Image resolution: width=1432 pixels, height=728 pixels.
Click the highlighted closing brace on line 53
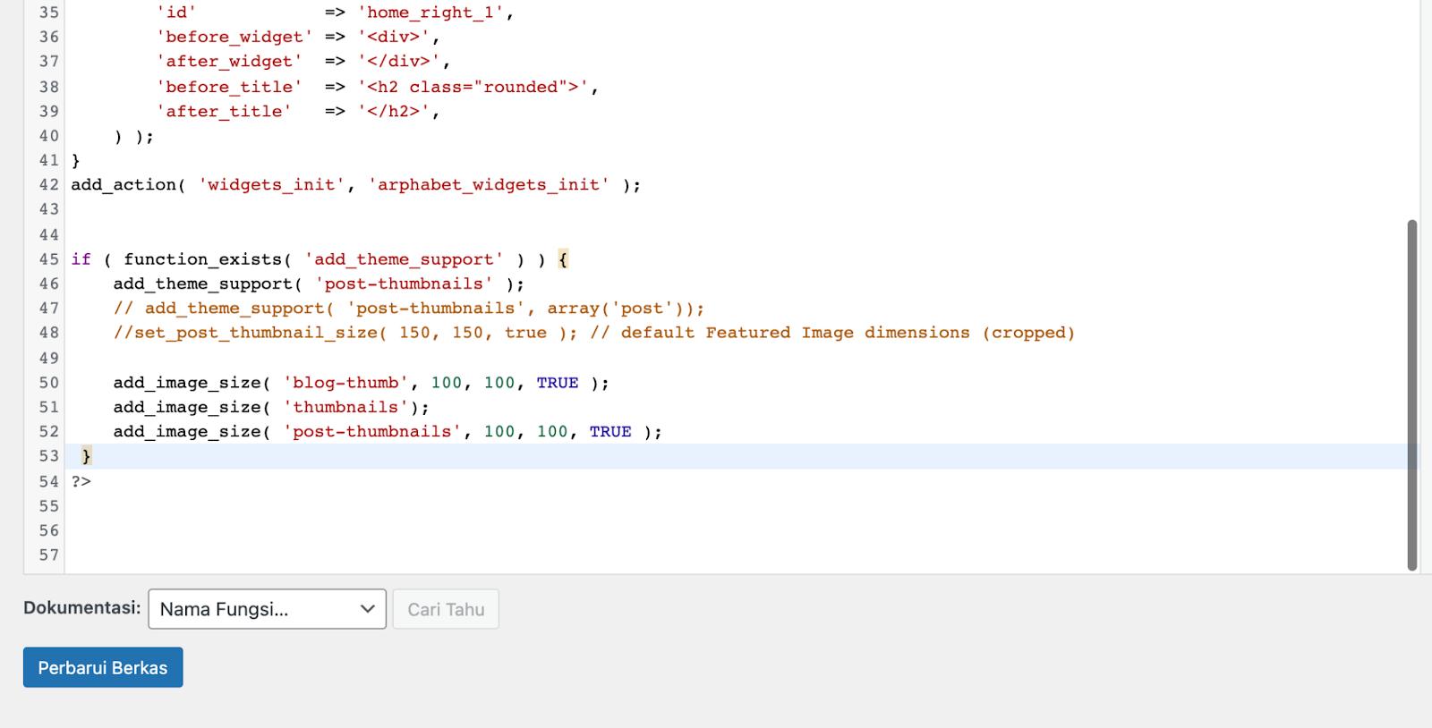coord(86,456)
